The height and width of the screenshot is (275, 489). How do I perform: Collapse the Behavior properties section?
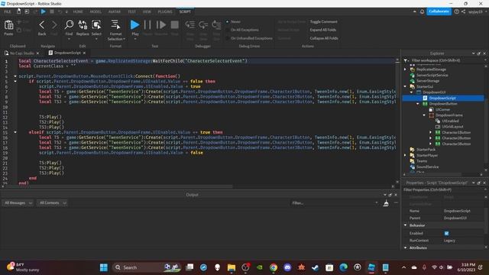click(406, 225)
